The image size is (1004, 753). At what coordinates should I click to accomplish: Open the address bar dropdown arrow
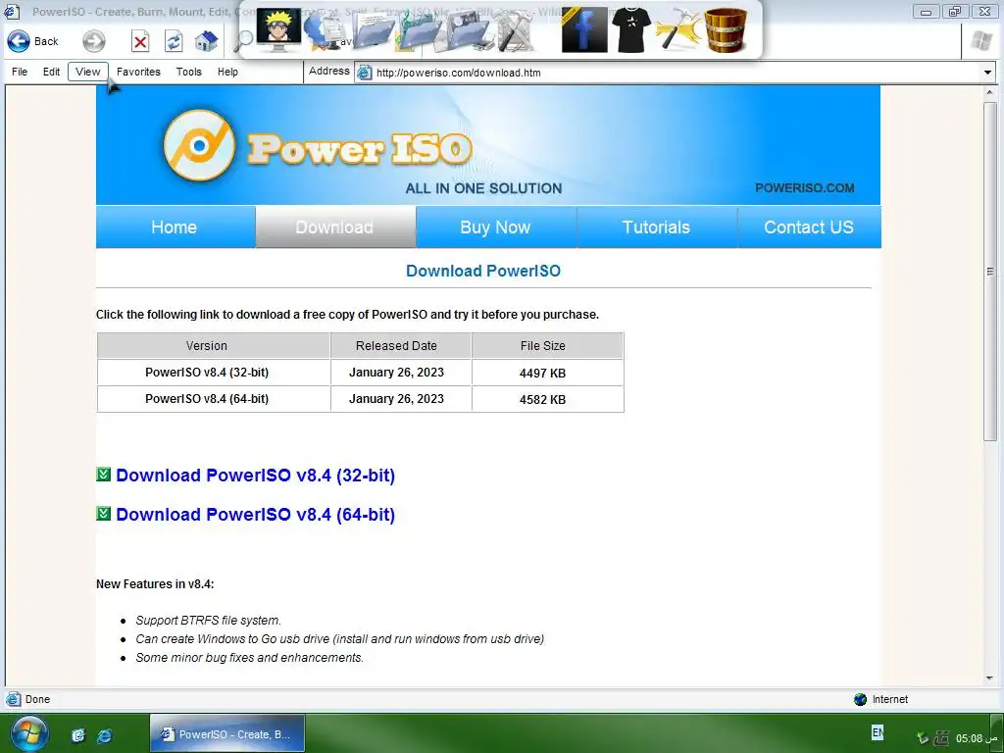click(987, 73)
